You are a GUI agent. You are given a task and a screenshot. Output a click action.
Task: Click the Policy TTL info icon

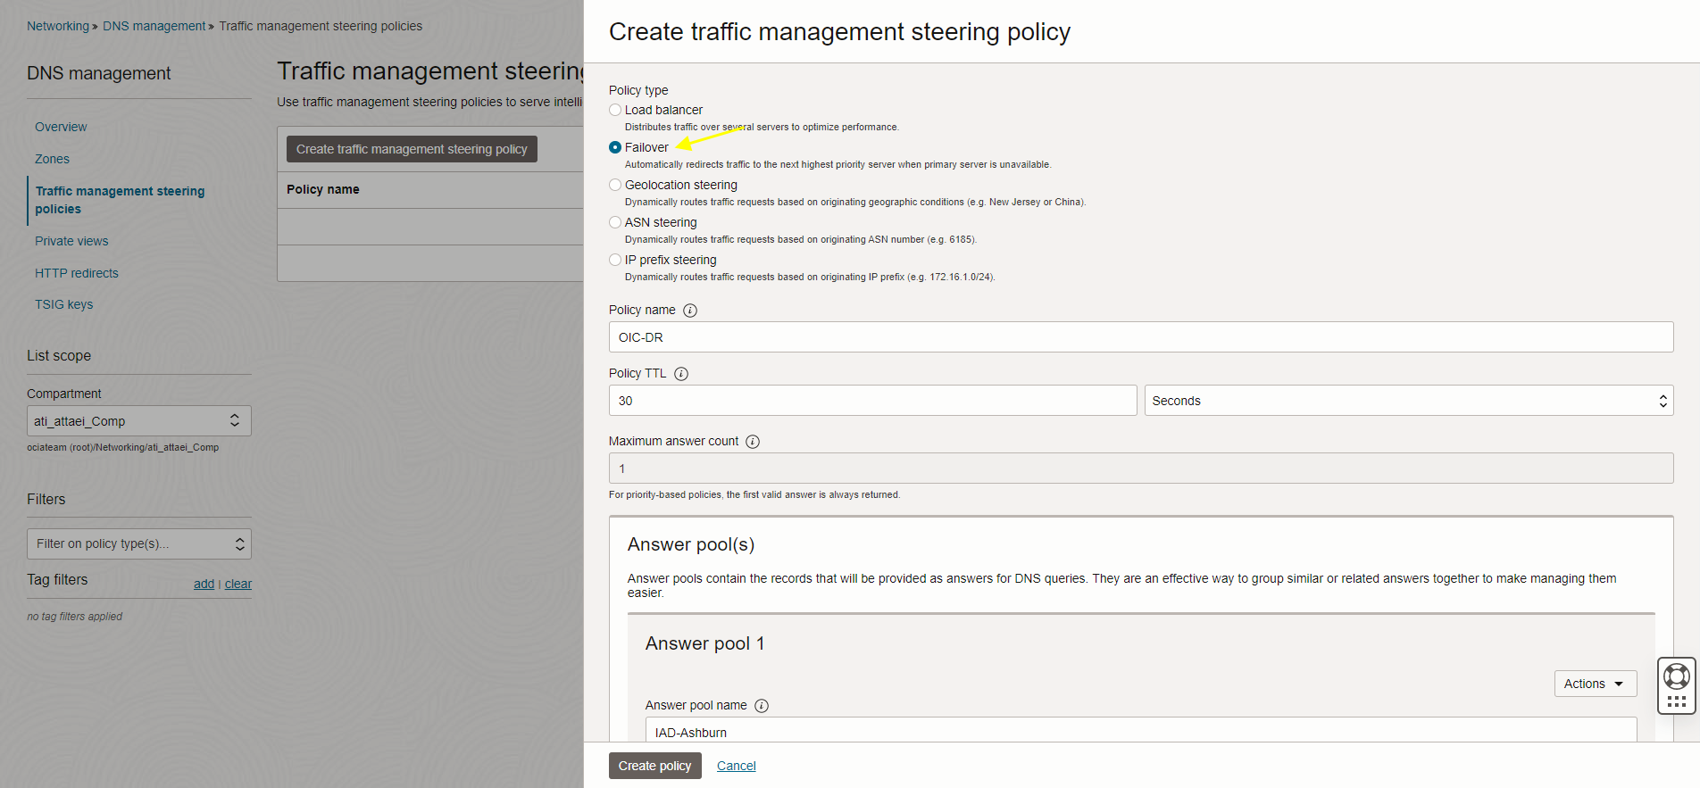[x=681, y=374]
